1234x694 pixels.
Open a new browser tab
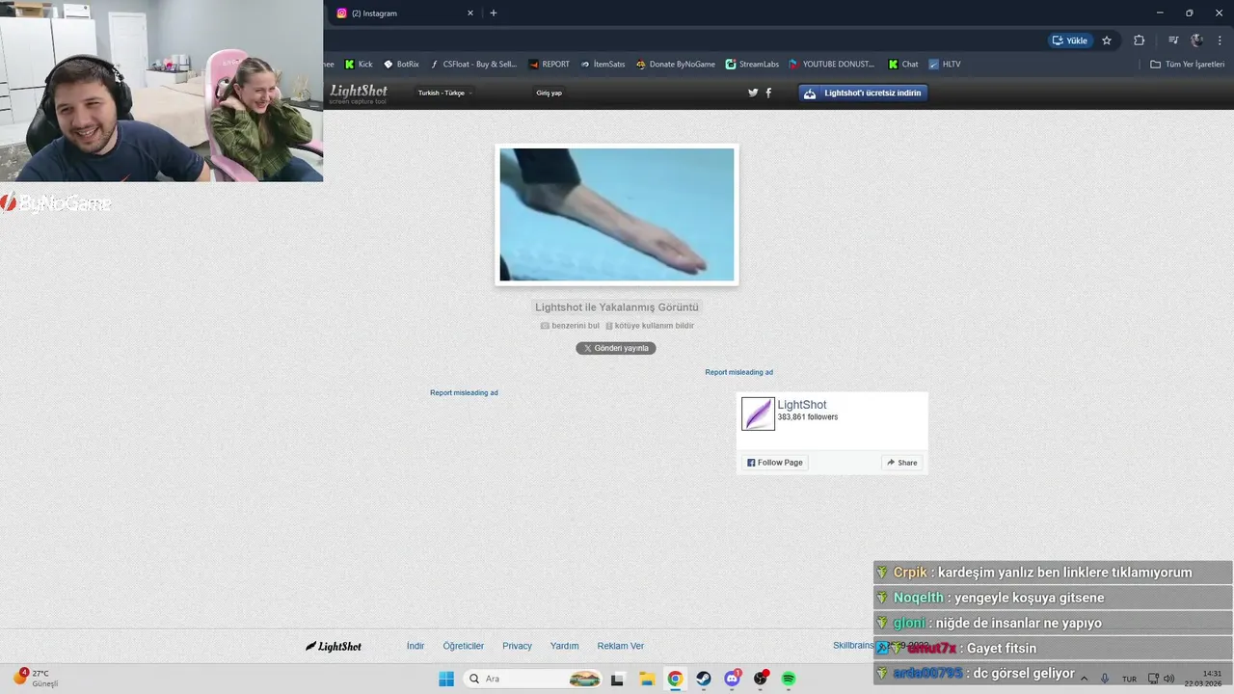[494, 13]
